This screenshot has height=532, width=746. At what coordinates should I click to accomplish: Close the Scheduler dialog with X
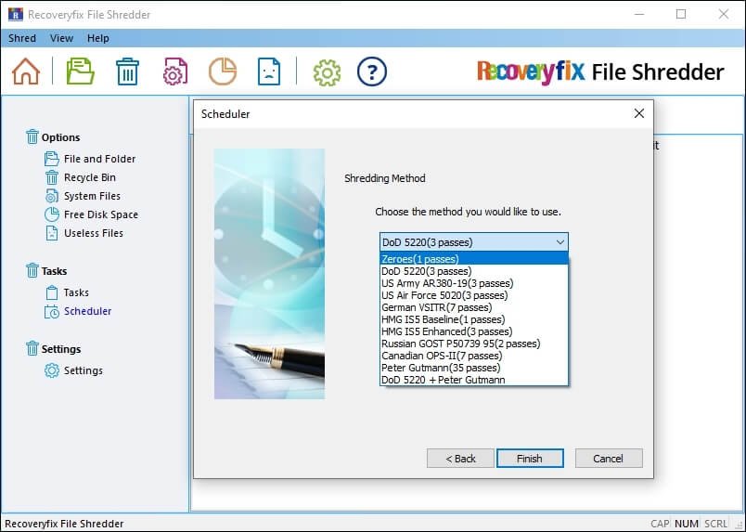coord(638,113)
